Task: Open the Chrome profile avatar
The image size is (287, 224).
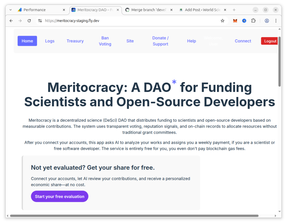Action: click(x=267, y=21)
